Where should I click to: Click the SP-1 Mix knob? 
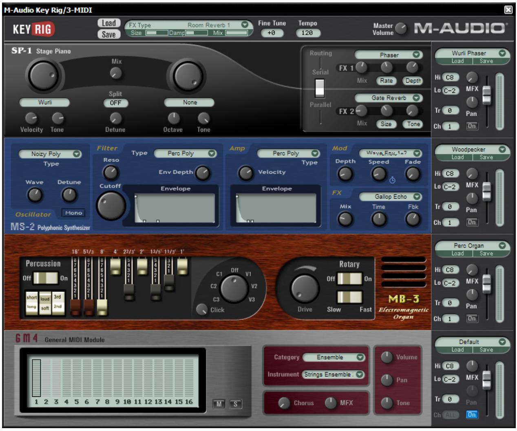(x=116, y=73)
